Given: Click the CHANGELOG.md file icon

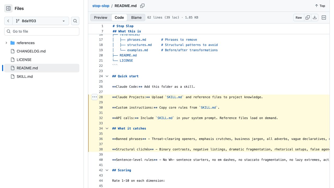Looking at the screenshot, I should click(13, 51).
